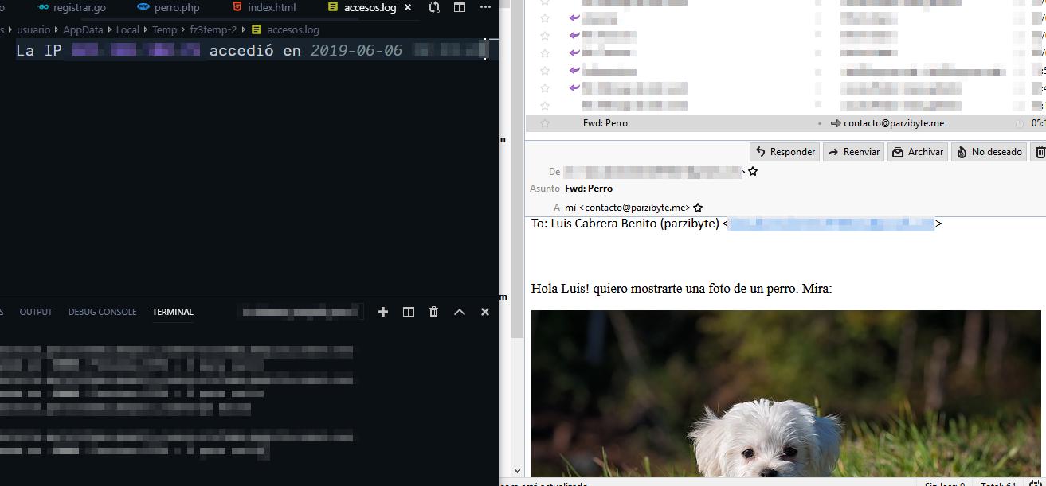The height and width of the screenshot is (486, 1046).
Task: Click the Temp breadcrumb segment
Action: click(x=164, y=29)
